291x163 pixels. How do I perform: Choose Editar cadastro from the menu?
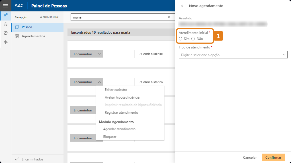click(x=116, y=90)
